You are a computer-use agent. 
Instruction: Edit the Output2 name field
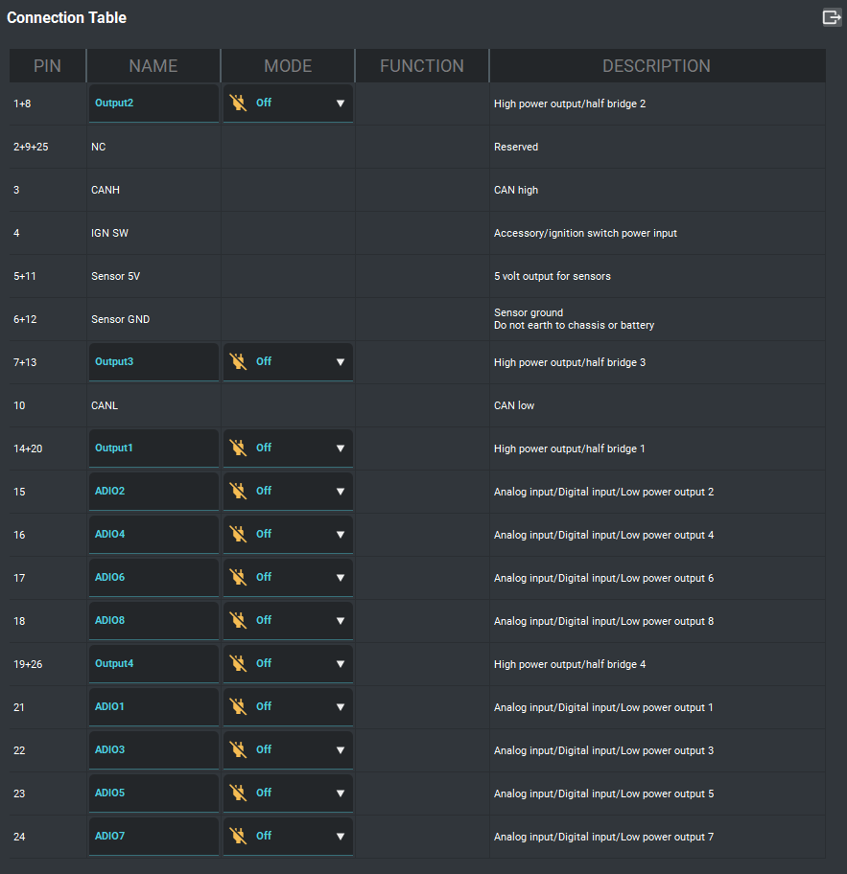tap(153, 103)
